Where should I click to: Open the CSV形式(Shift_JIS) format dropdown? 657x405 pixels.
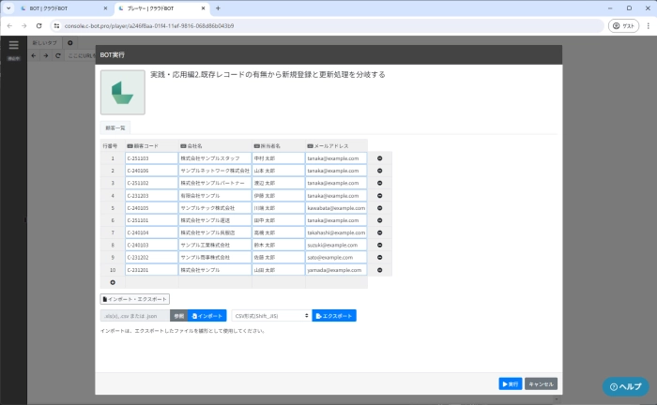coord(271,316)
